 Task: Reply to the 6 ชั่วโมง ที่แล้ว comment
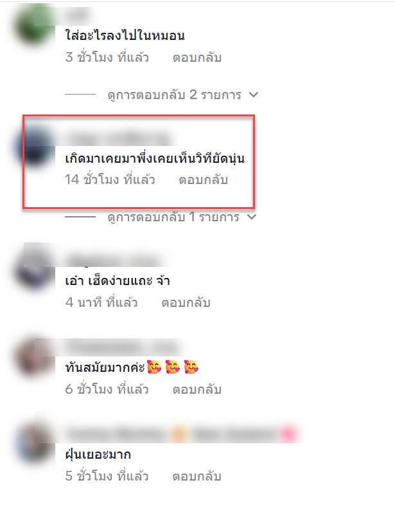pyautogui.click(x=197, y=389)
